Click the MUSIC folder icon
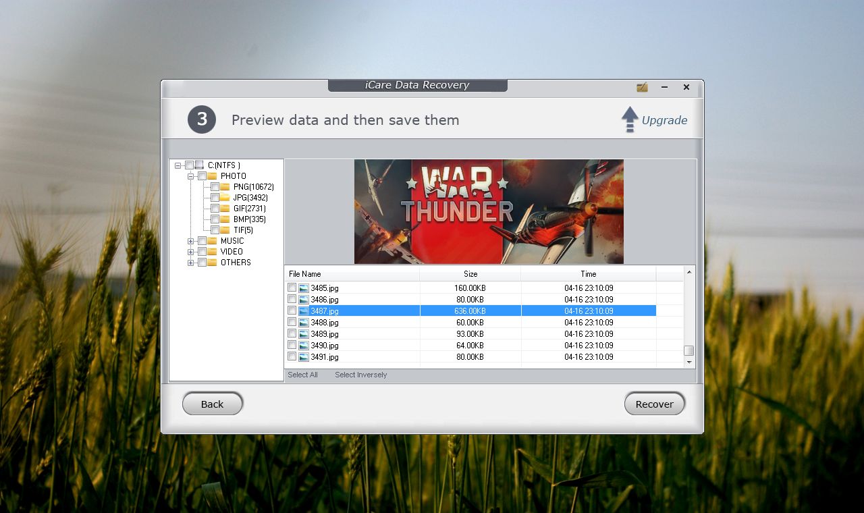This screenshot has width=864, height=513. coord(212,240)
